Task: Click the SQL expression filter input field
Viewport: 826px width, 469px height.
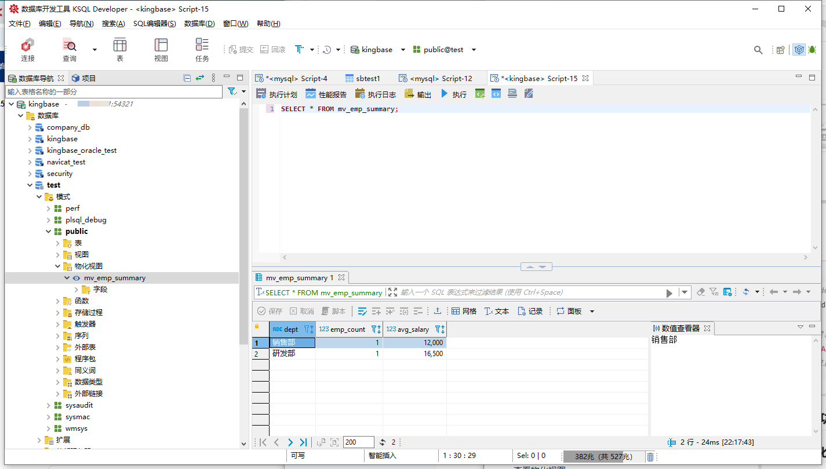Action: [x=530, y=292]
